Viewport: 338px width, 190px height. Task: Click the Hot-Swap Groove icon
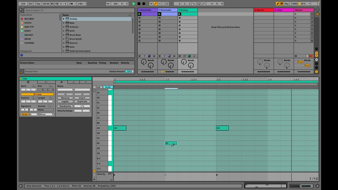point(49,106)
